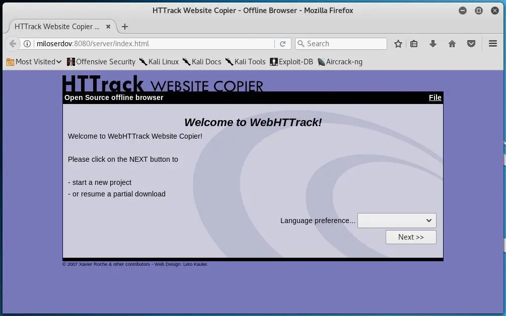The image size is (506, 316).
Task: Click the 'Language preference...' label
Action: pyautogui.click(x=318, y=221)
